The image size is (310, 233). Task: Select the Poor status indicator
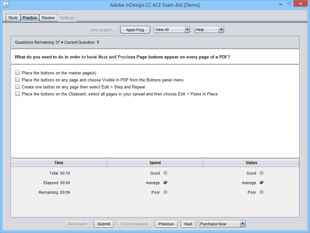261,192
